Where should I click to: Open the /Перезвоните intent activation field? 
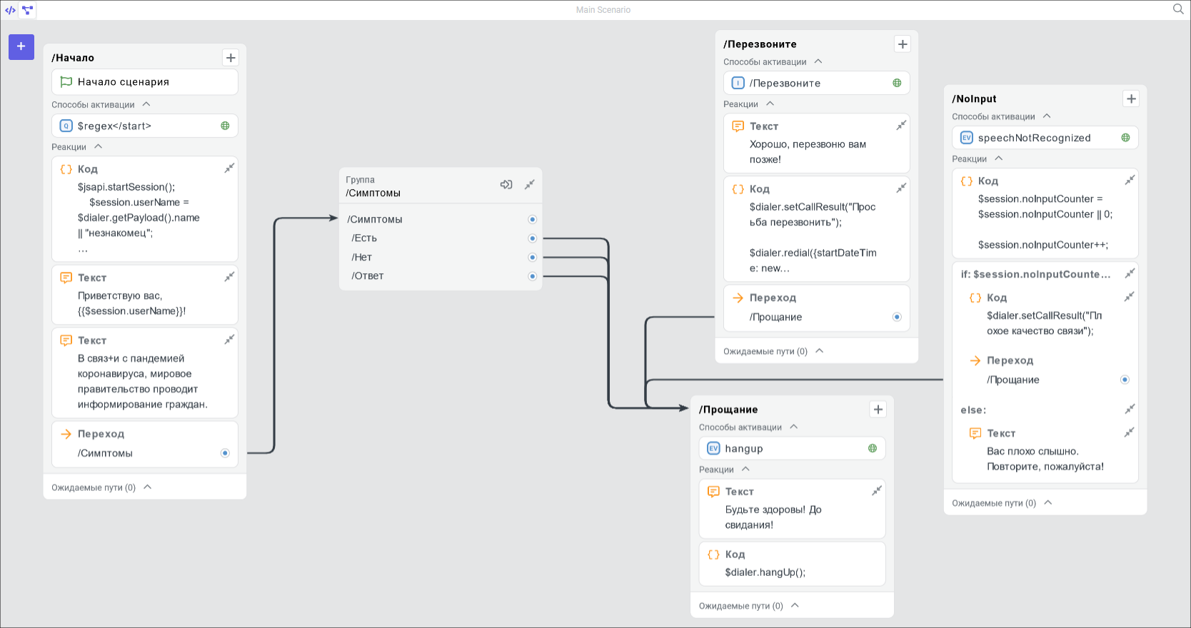[817, 83]
